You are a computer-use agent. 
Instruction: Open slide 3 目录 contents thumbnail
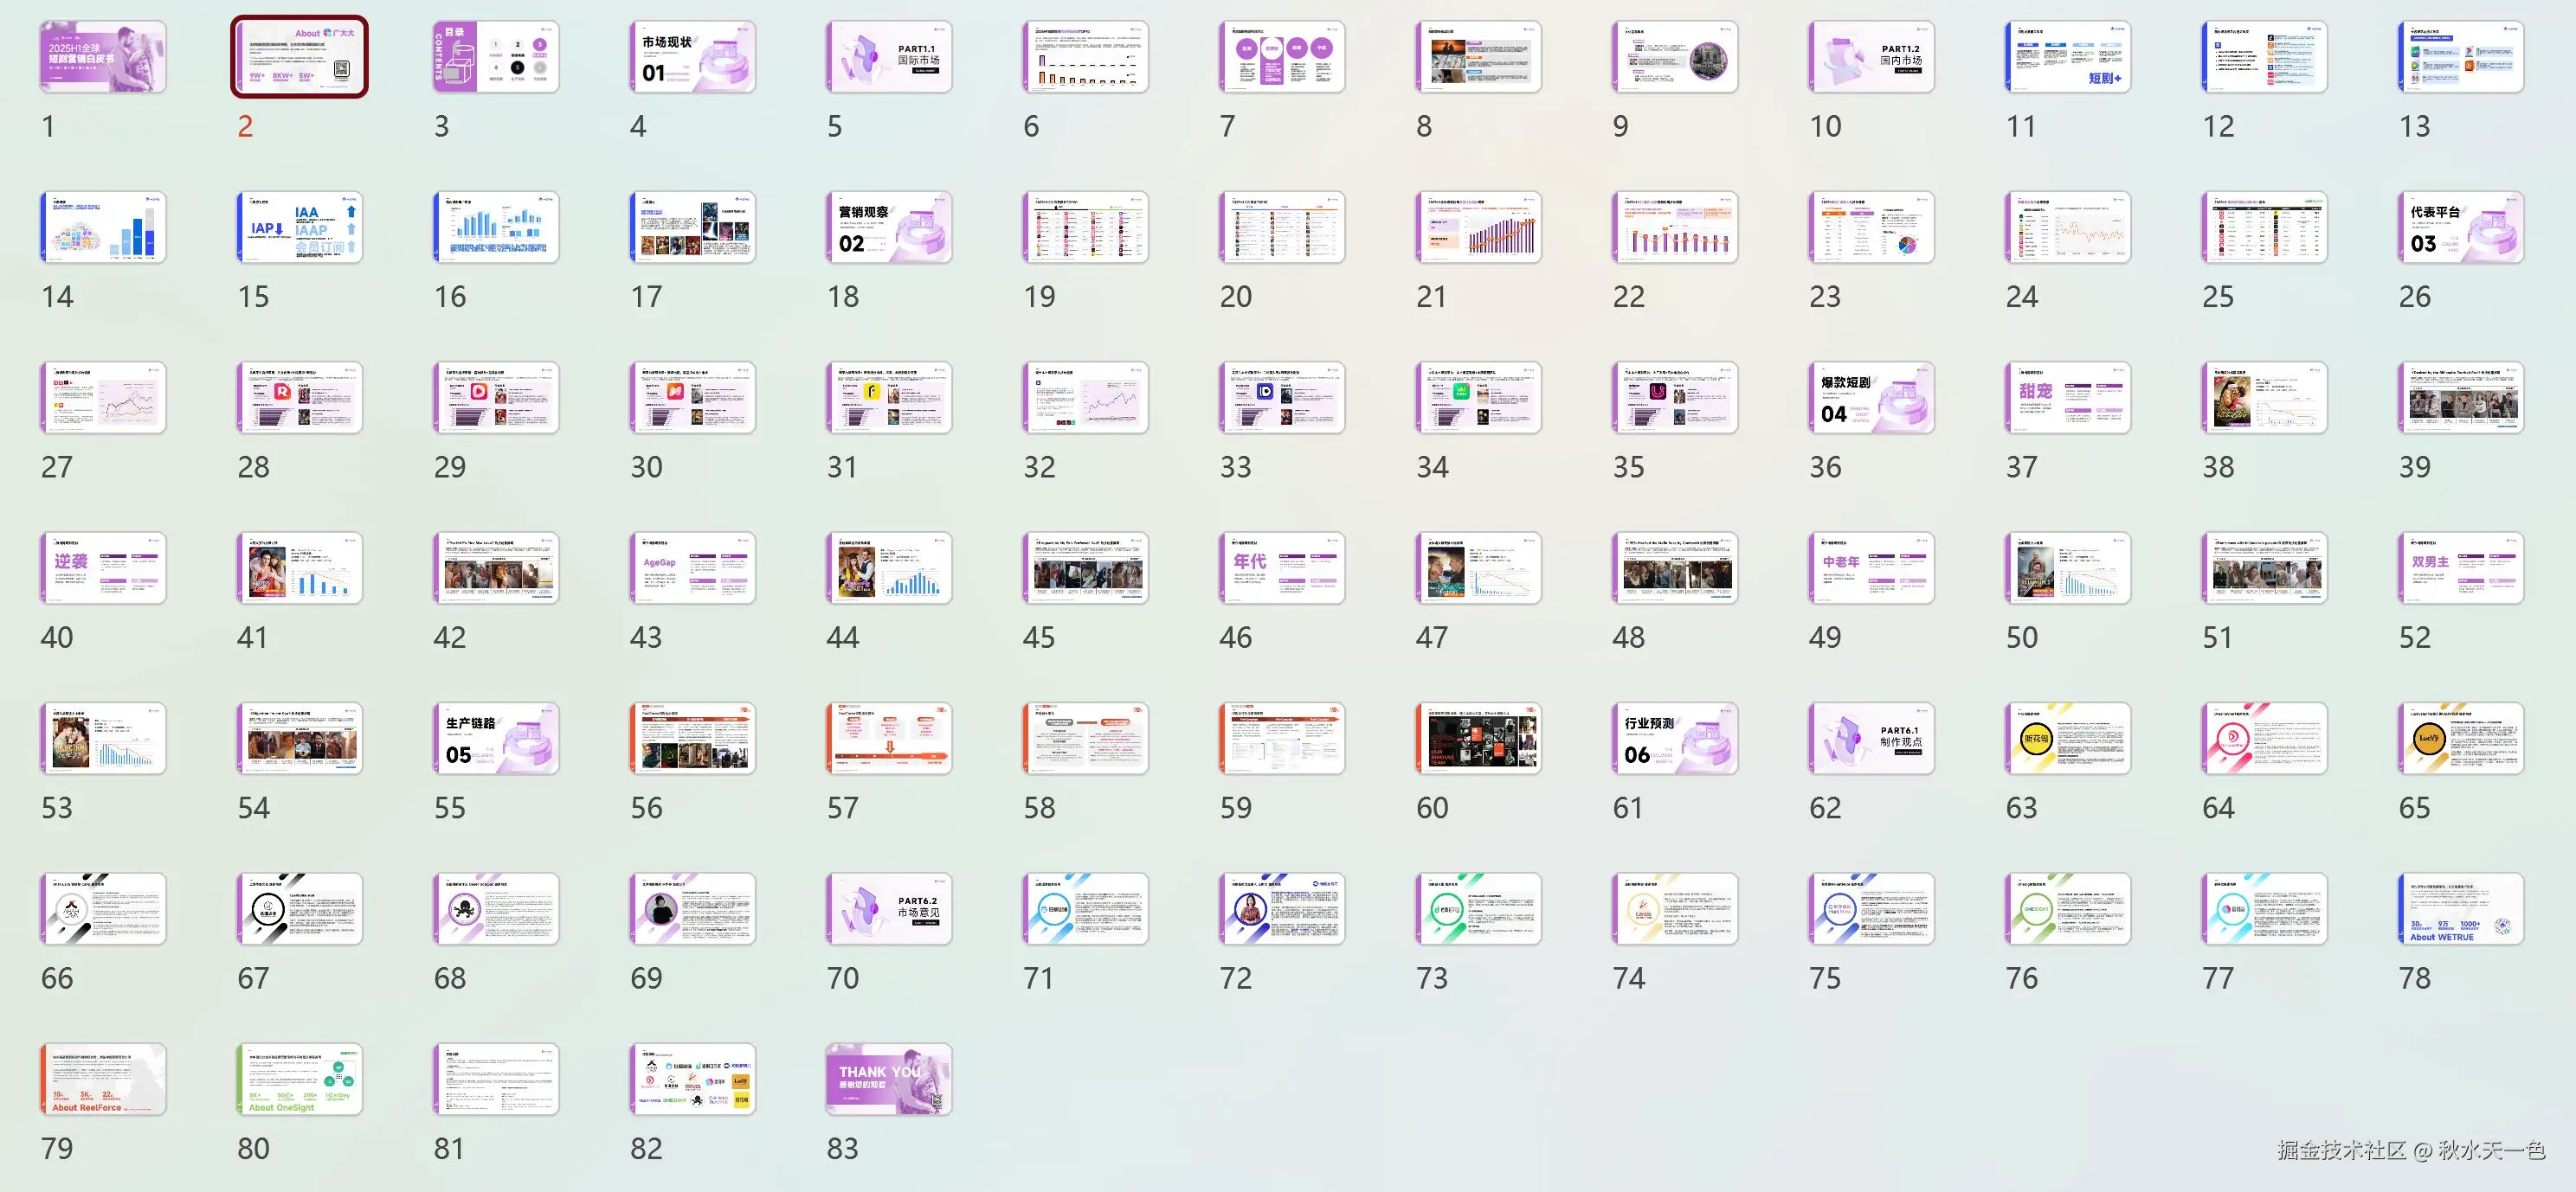pos(496,58)
